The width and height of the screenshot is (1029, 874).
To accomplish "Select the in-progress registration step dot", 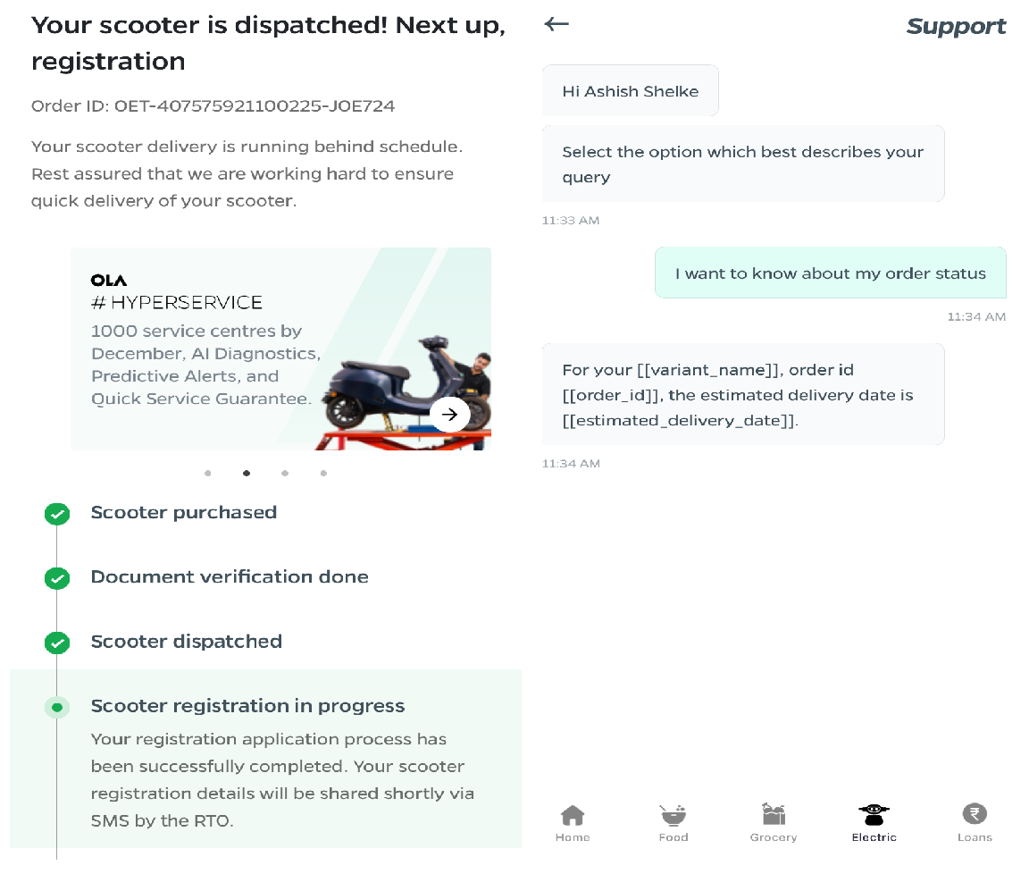I will 57,708.
